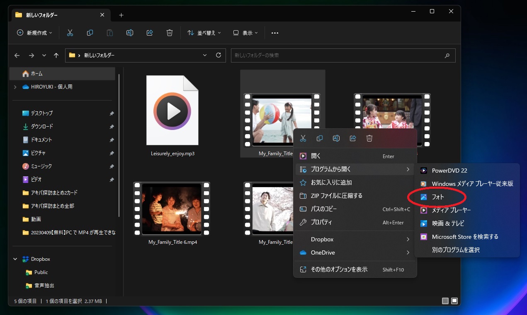Viewport: 527px width, 315px height.
Task: Click the Rename icon in the context menu
Action: coord(336,138)
